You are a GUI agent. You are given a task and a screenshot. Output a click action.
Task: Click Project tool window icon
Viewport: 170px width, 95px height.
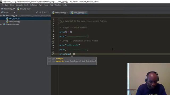(2, 12)
